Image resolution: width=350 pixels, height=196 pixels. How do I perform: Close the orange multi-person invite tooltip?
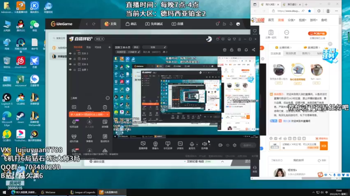(x=107, y=115)
